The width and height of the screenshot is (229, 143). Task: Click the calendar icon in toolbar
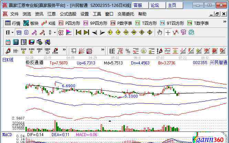point(8,42)
